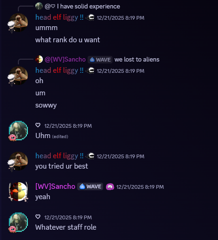The image size is (218, 240).
Task: Click the small Sancho avatar in the reply preview
Action: (x=39, y=59)
